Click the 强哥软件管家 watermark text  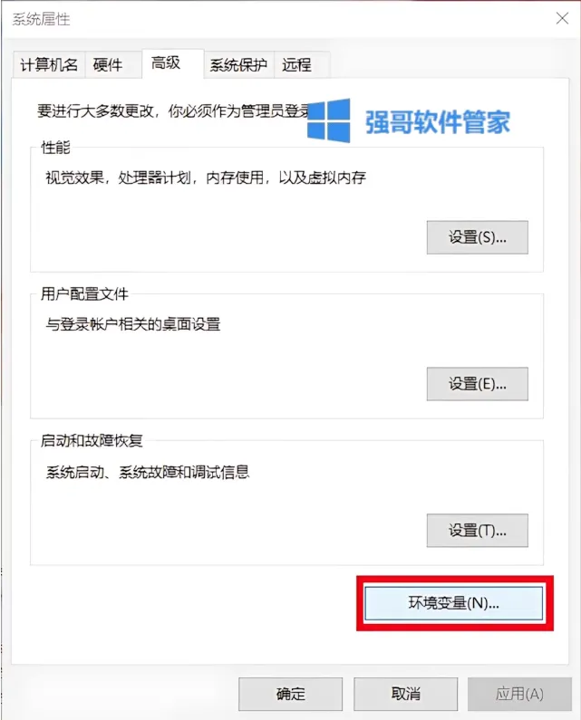(438, 121)
